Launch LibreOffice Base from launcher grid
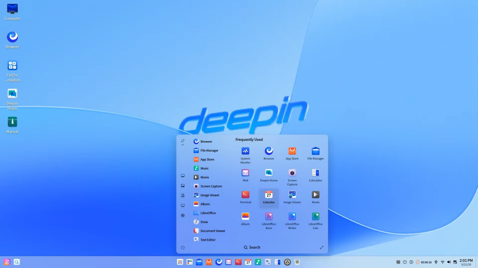Screen dimensions: 478x268 269,221
